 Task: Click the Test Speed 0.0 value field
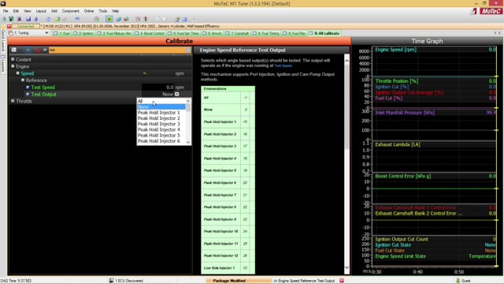point(157,88)
